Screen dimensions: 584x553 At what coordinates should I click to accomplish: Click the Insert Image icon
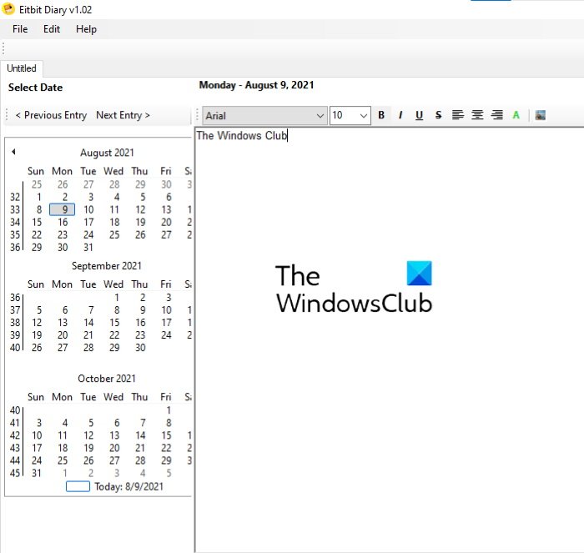tap(540, 115)
